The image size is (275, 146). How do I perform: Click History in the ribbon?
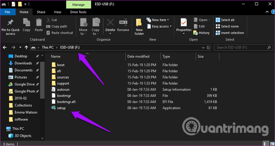point(202,33)
